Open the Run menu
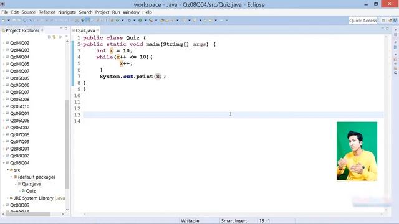The image size is (399, 224). [116, 12]
